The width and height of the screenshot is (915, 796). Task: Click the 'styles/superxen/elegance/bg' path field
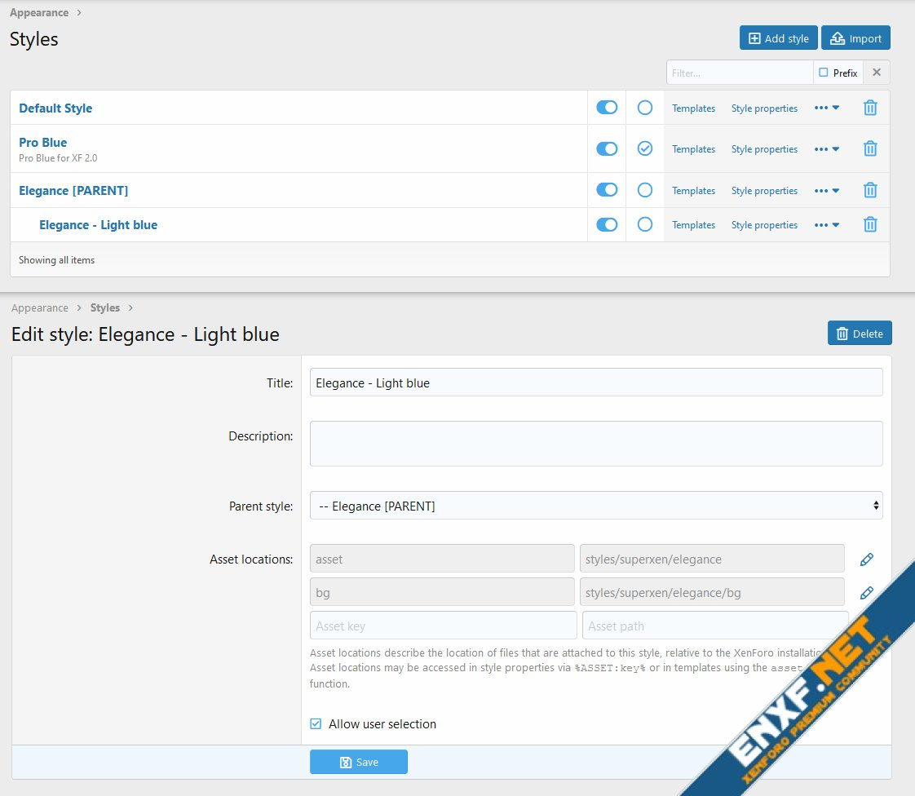click(x=712, y=592)
